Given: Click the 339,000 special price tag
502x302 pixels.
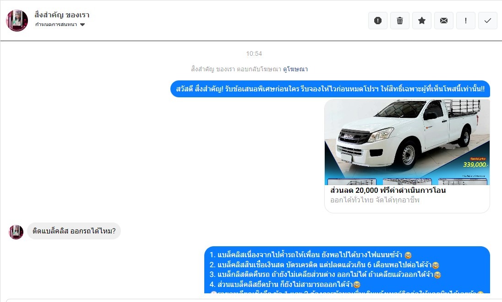Looking at the screenshot, I should (x=475, y=164).
